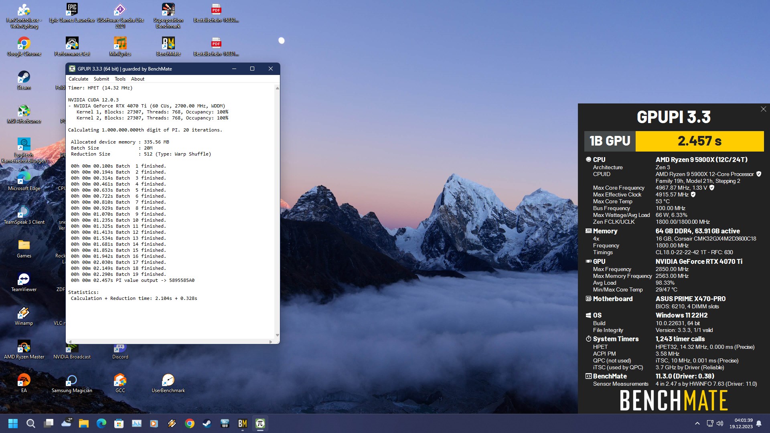Open Bestellschein-16831 PDF file
The width and height of the screenshot is (770, 433).
click(x=216, y=47)
